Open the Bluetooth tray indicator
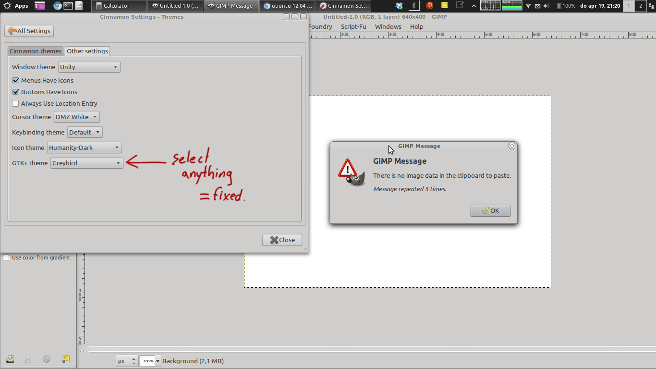The height and width of the screenshot is (369, 656). point(414,6)
